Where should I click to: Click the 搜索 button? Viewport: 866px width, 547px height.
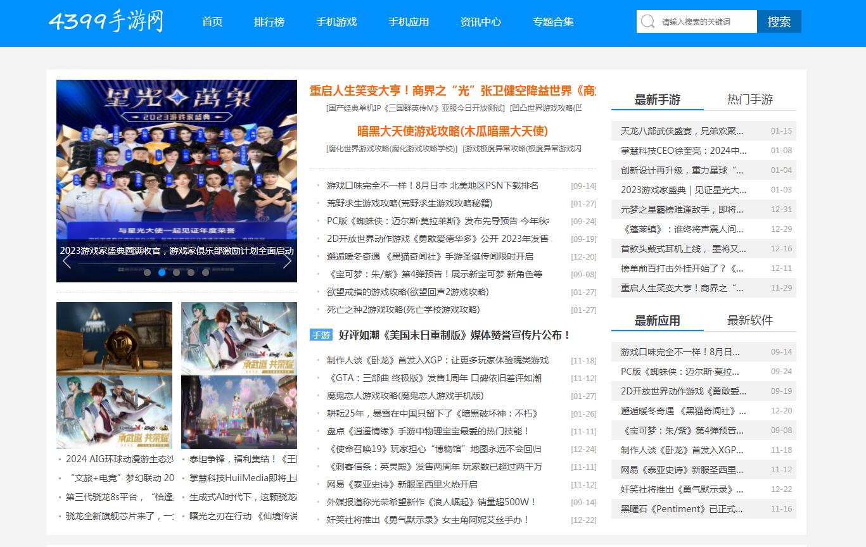pos(779,22)
